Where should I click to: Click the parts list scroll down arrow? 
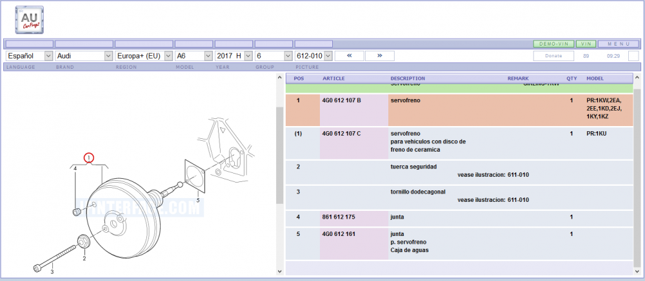pyautogui.click(x=637, y=271)
